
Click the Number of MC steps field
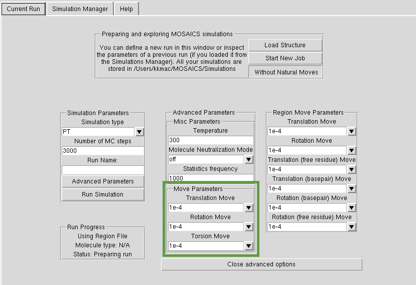point(103,151)
